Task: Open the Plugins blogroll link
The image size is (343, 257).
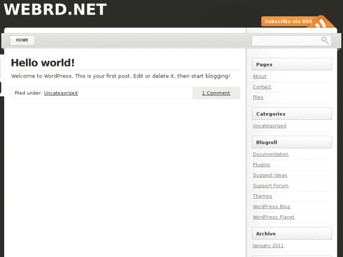Action: pyautogui.click(x=261, y=165)
